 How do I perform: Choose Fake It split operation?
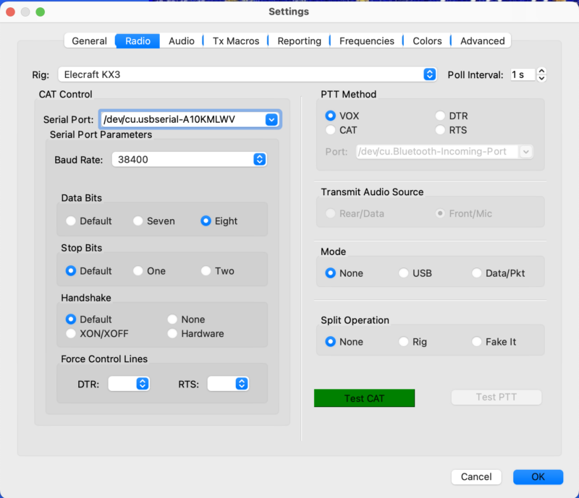click(477, 342)
